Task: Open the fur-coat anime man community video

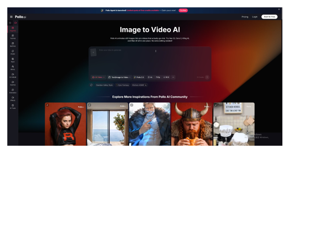Action: tap(150, 124)
